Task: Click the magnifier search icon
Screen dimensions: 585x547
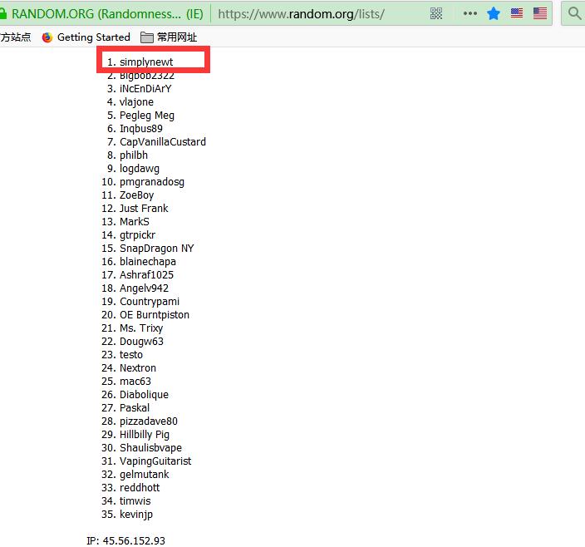Action: [x=574, y=13]
